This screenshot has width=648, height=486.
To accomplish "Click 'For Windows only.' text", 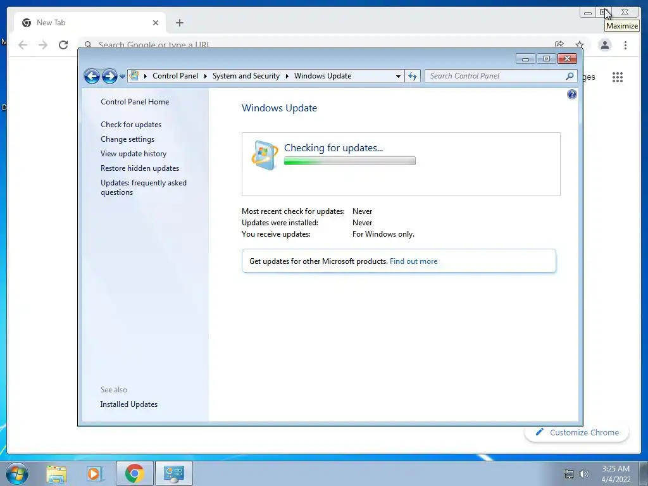I will pos(383,234).
